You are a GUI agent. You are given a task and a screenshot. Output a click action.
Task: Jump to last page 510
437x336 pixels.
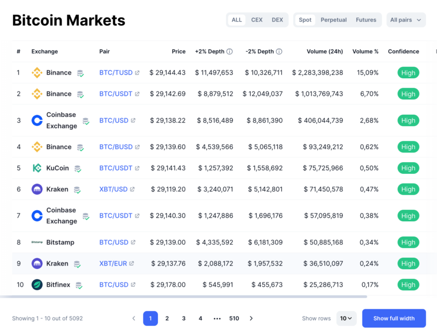point(234,319)
